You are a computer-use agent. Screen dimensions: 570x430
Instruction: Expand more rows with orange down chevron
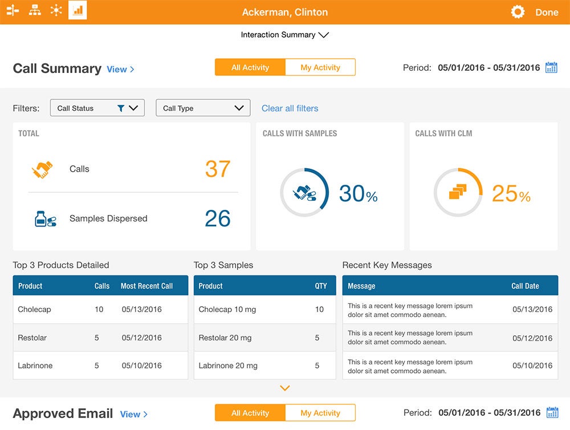pos(285,388)
